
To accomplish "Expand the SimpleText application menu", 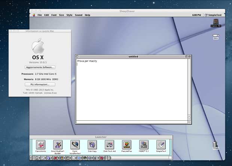I will 213,15.
